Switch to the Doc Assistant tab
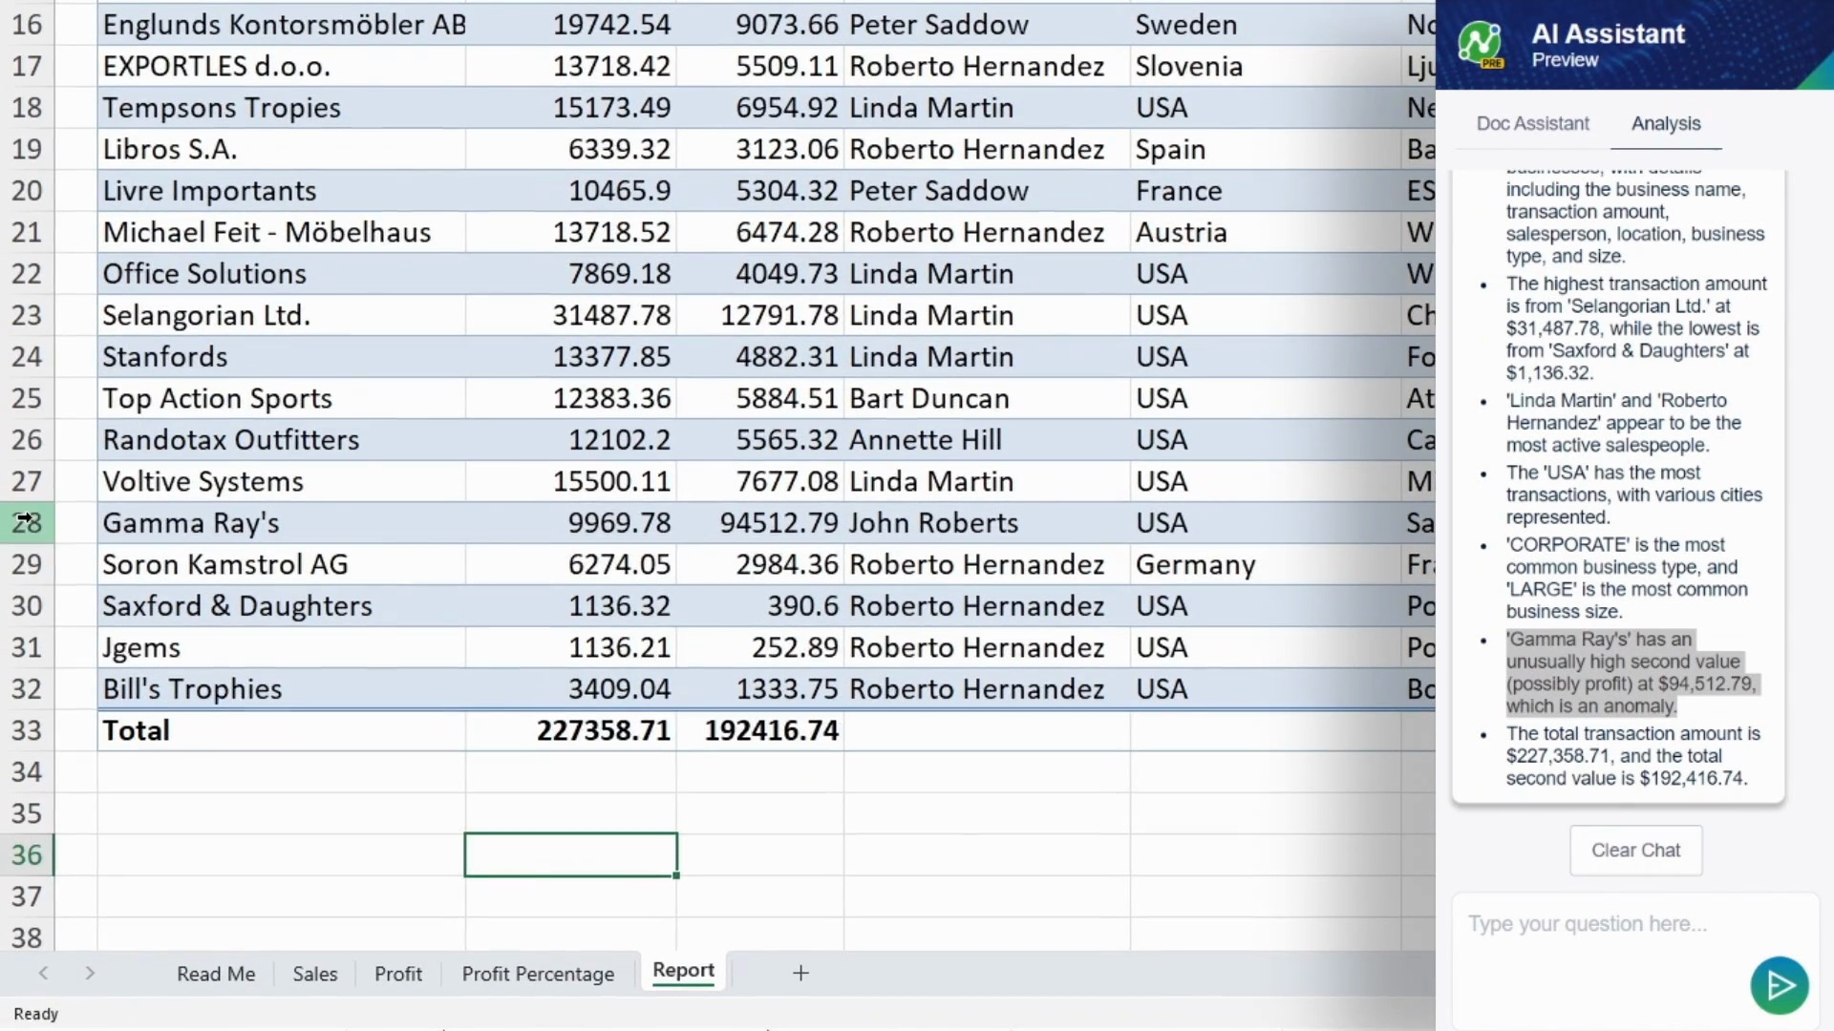The image size is (1834, 1031). point(1532,123)
